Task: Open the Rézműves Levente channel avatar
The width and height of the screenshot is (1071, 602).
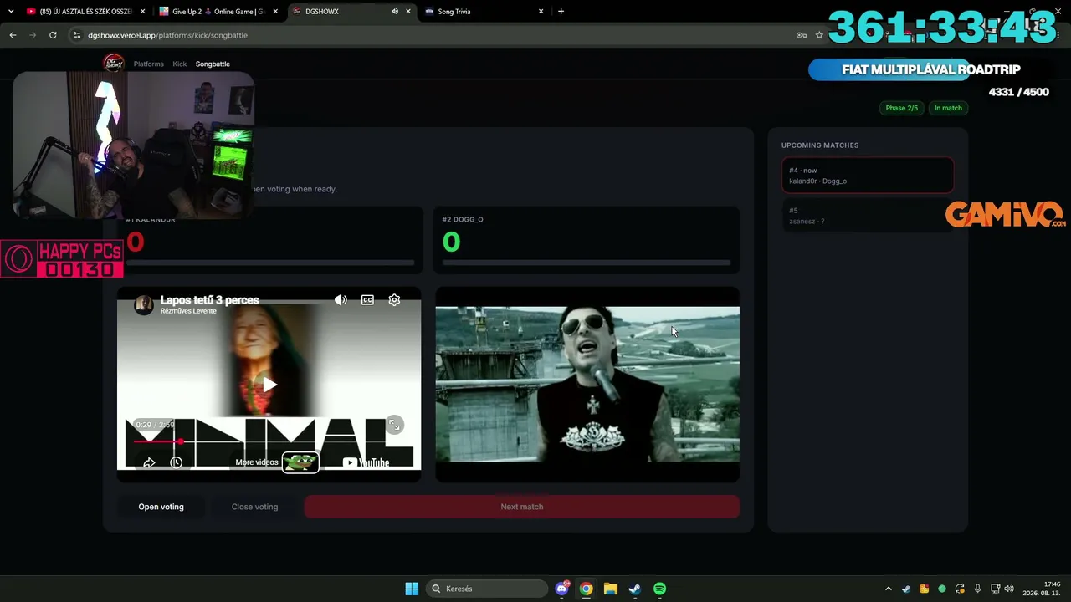Action: (x=144, y=304)
